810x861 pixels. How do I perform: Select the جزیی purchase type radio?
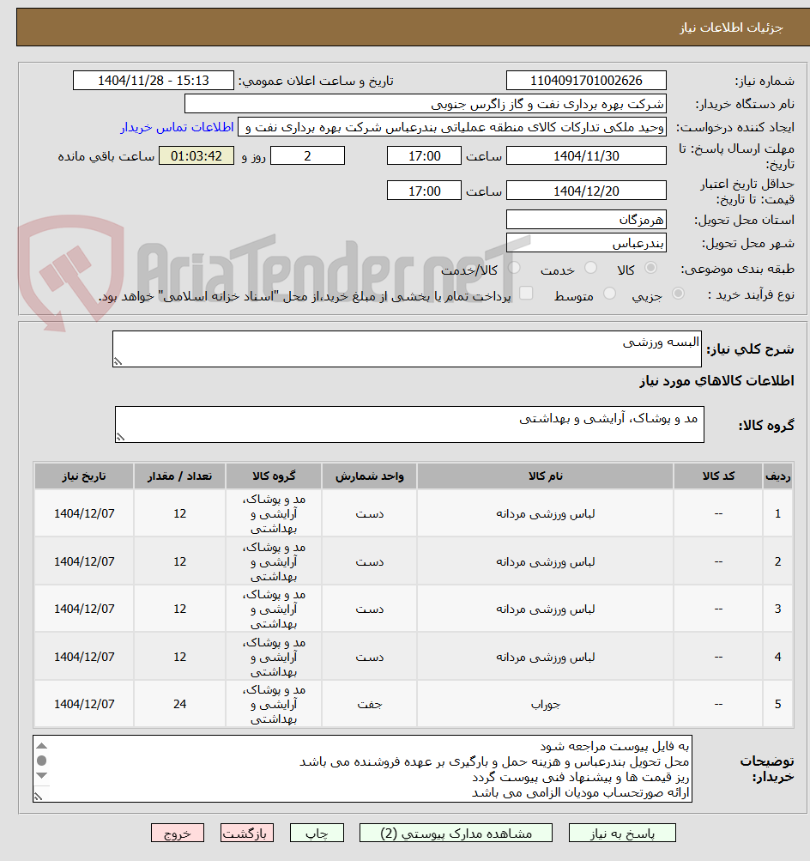click(x=679, y=294)
